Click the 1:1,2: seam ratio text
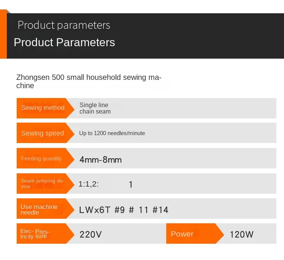 coord(89,184)
